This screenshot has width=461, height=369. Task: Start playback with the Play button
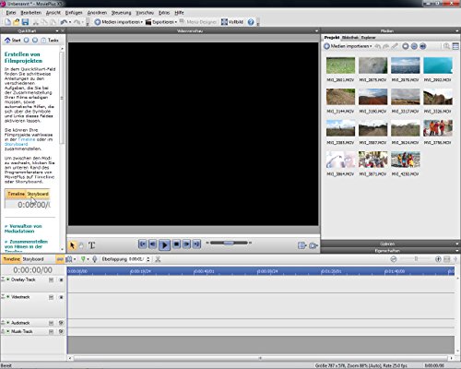point(164,244)
